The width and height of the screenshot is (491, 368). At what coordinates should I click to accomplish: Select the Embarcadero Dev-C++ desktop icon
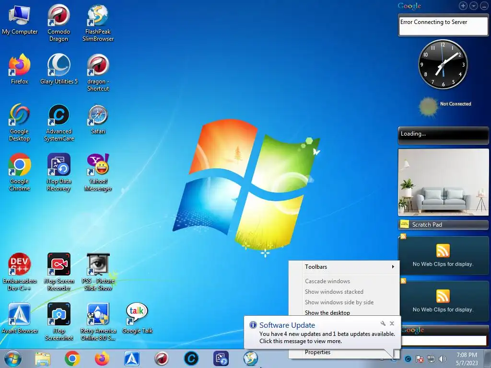click(x=19, y=272)
